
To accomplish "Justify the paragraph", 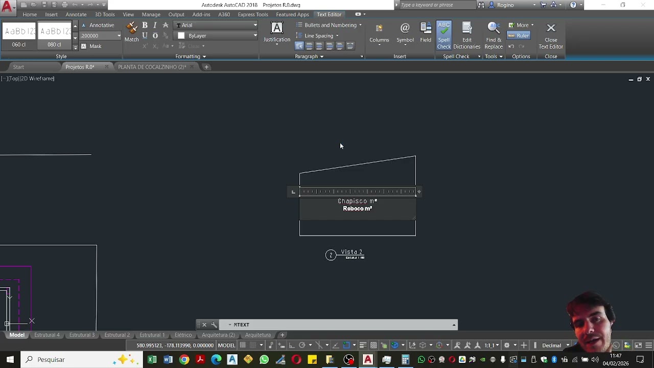I will click(x=340, y=46).
